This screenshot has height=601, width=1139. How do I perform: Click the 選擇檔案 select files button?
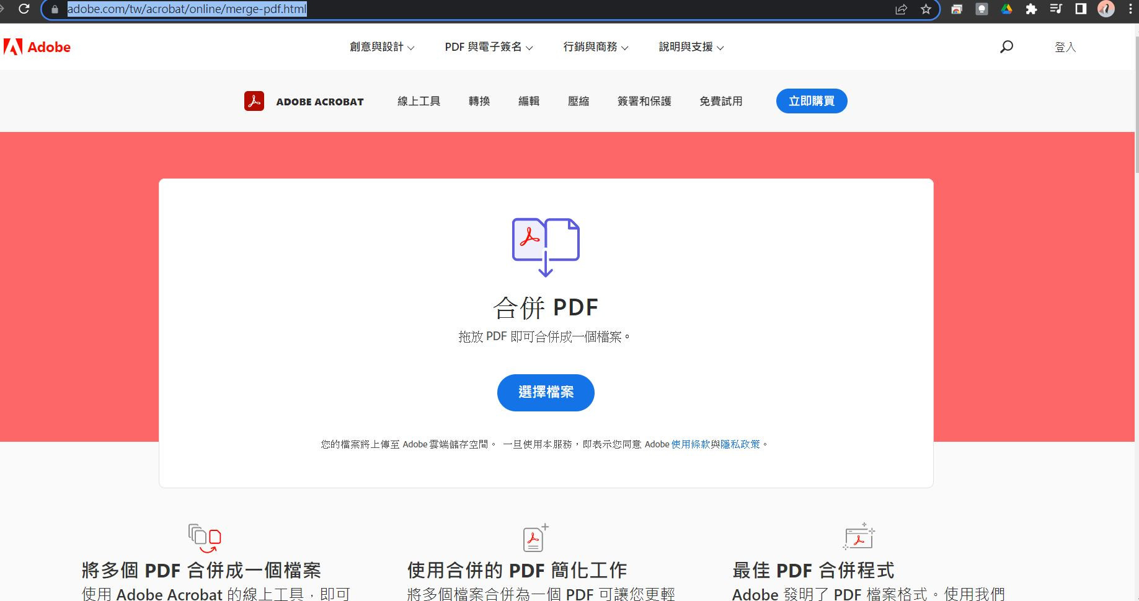(x=546, y=392)
